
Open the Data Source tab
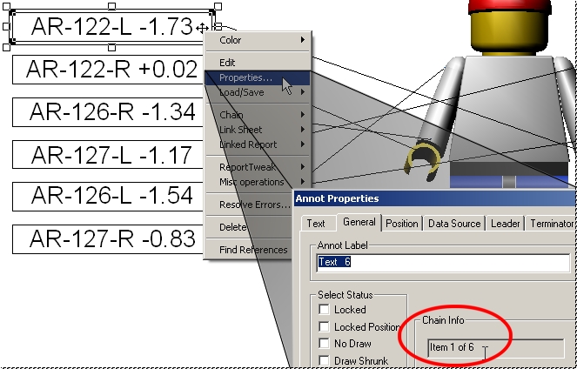tap(453, 224)
